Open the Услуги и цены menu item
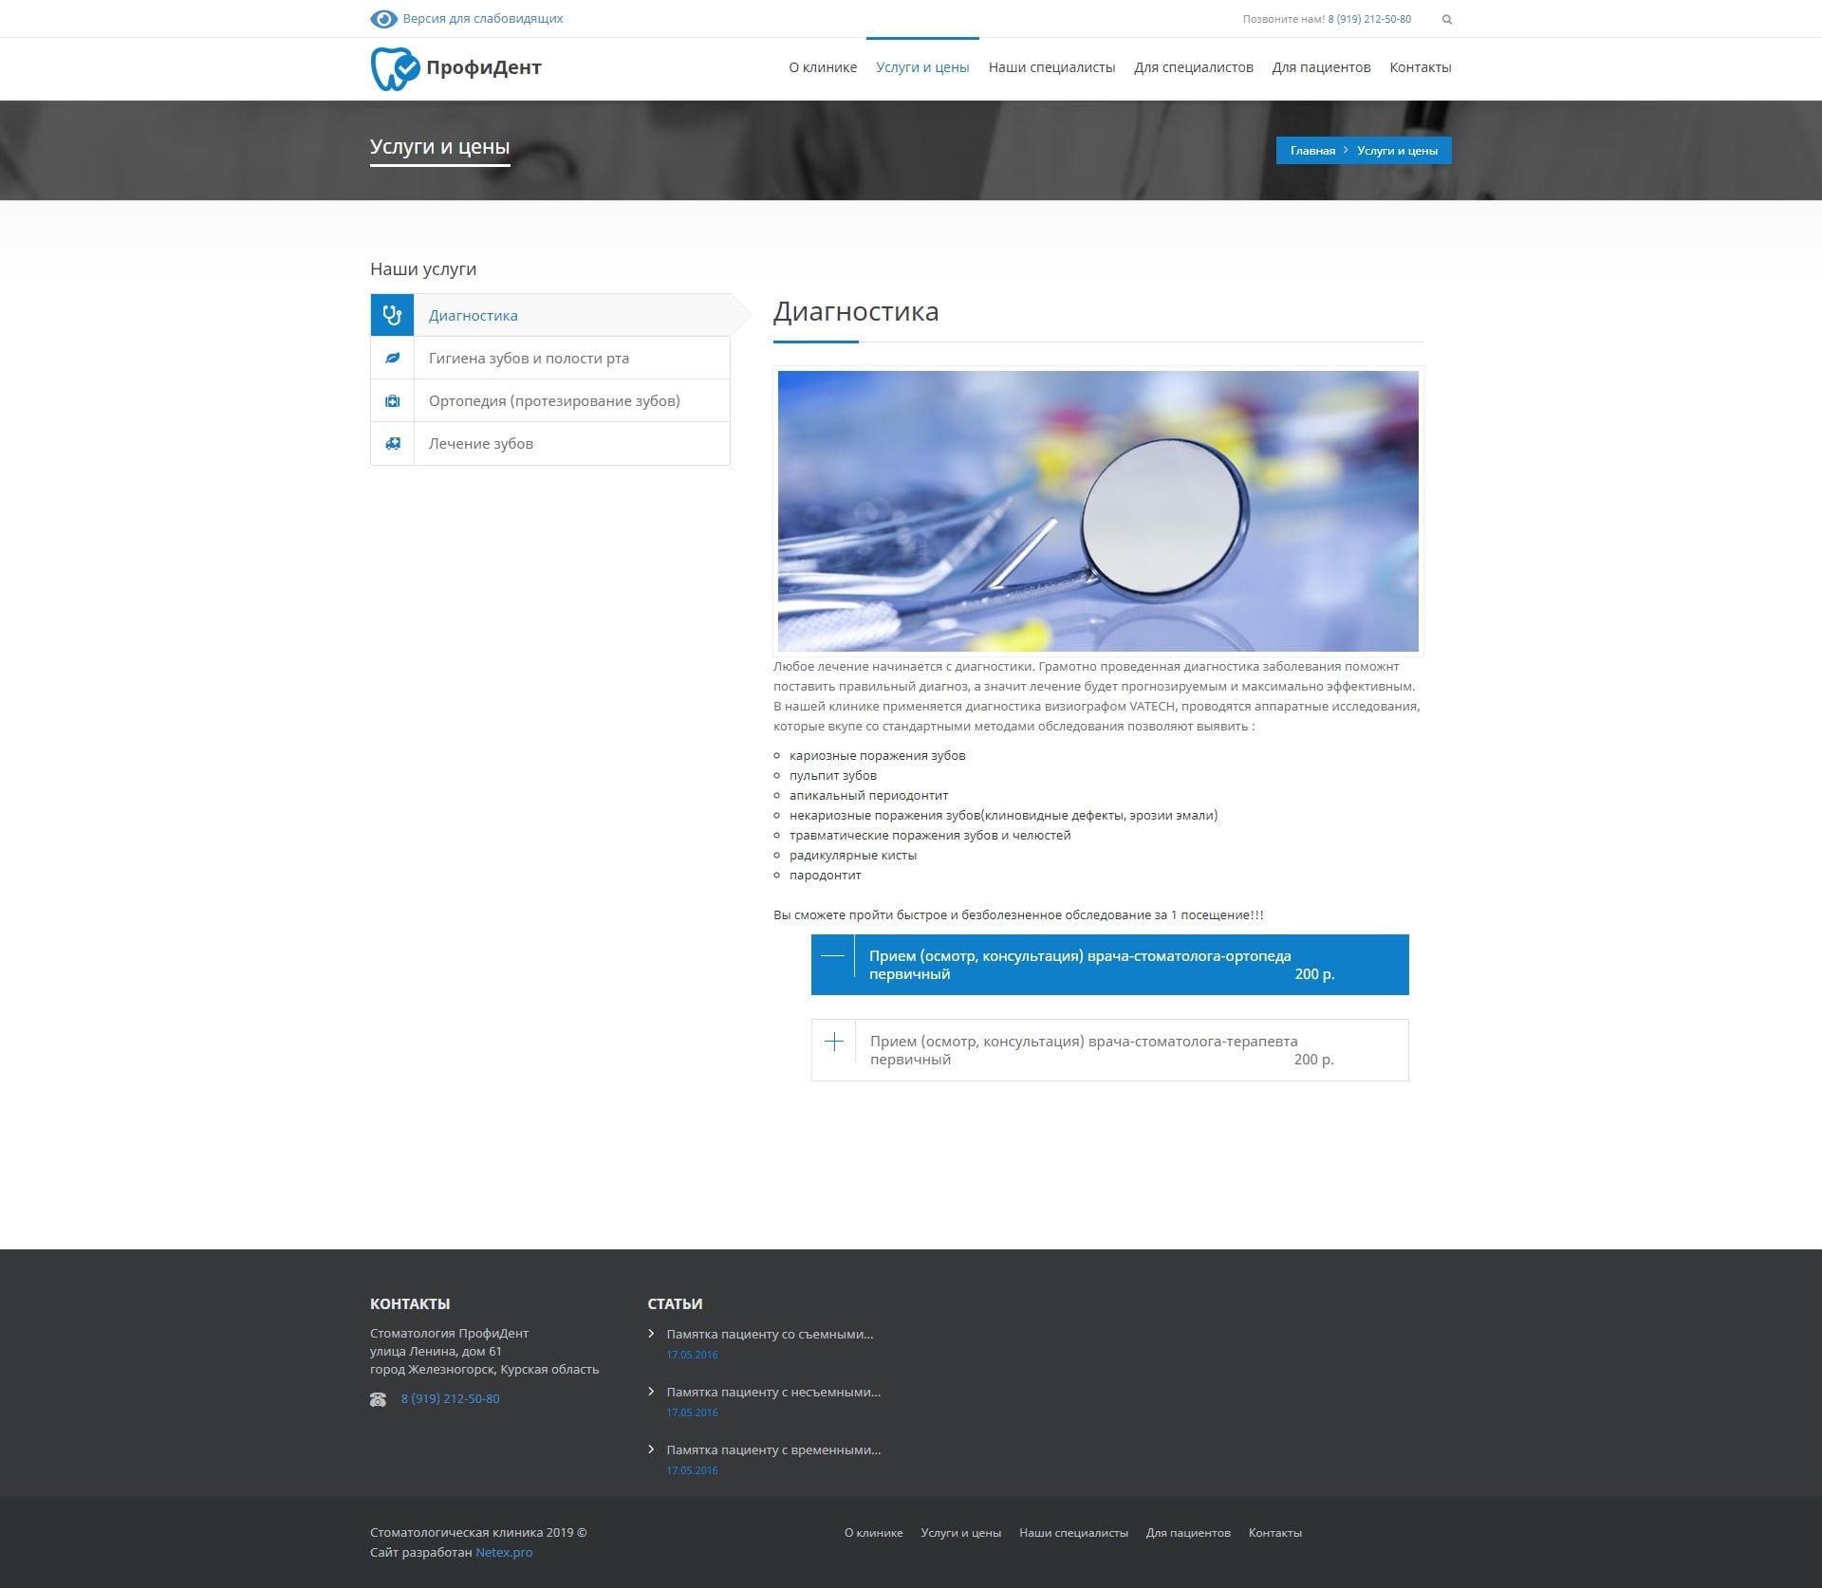This screenshot has height=1588, width=1822. click(921, 67)
